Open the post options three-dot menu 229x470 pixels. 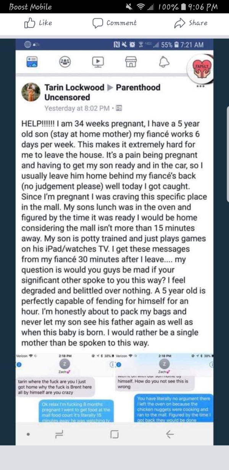pyautogui.click(x=201, y=86)
